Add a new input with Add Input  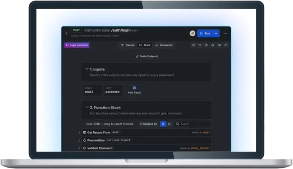(x=134, y=90)
